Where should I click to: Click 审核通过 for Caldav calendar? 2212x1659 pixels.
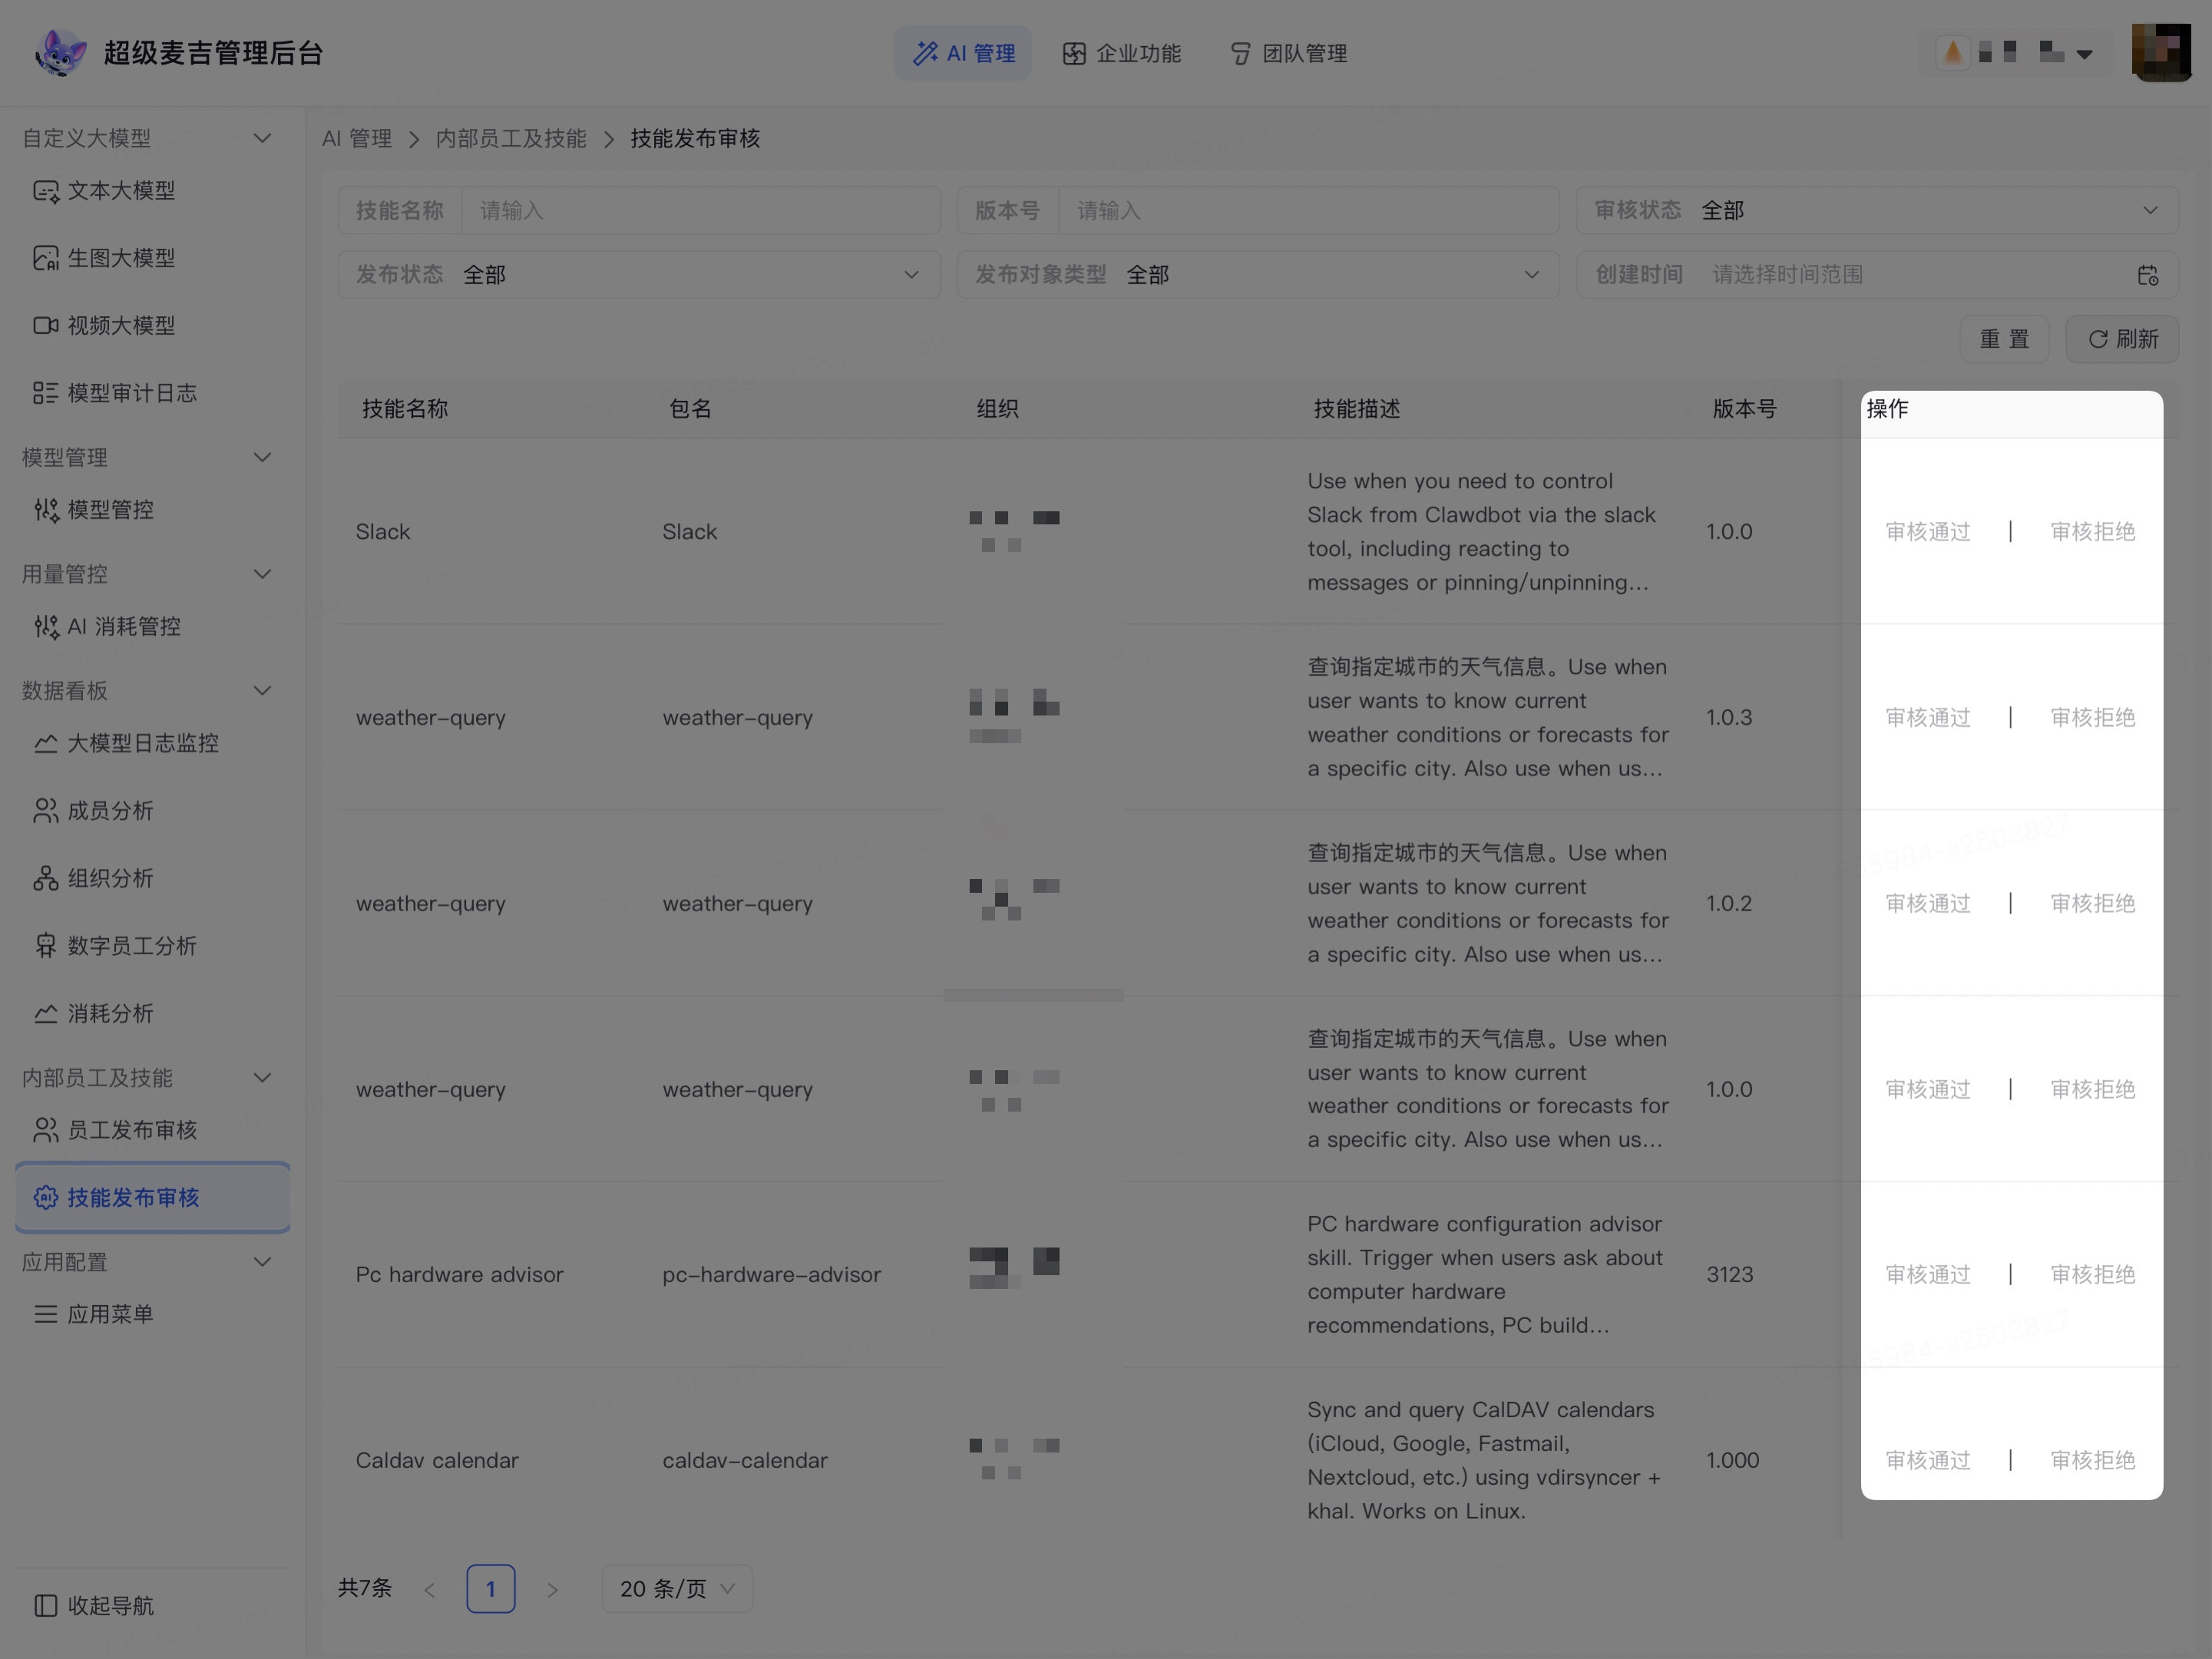[x=1927, y=1461]
